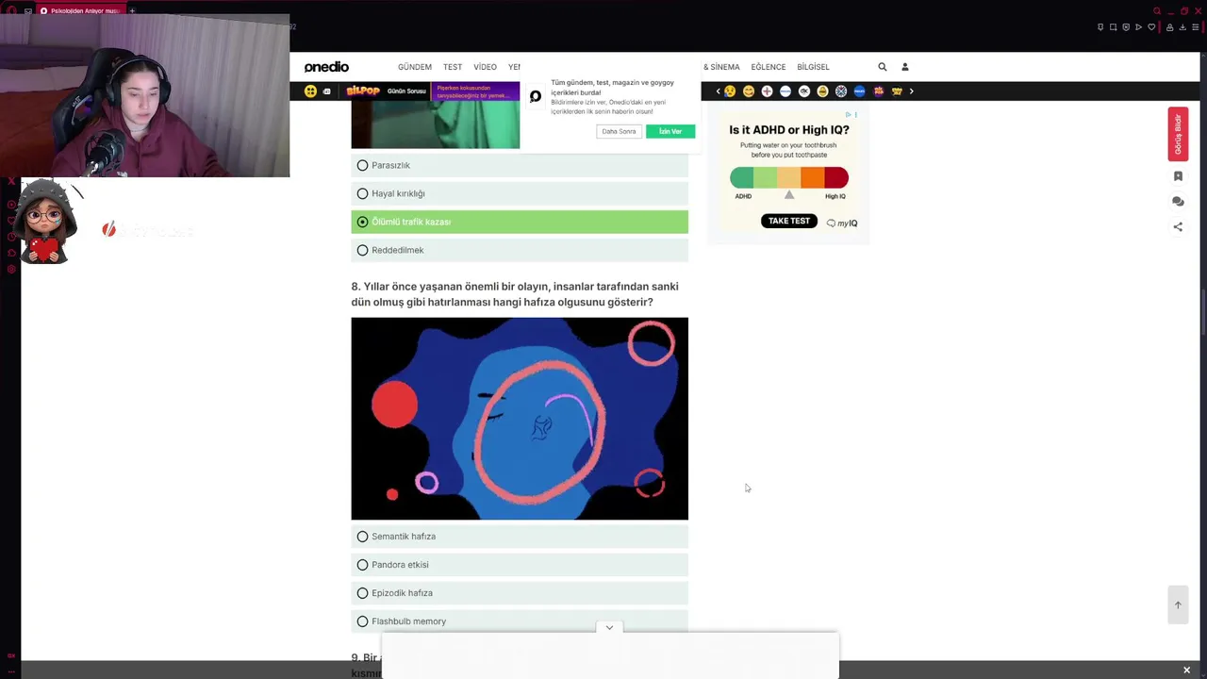Select the Parasızlık answer

point(520,165)
